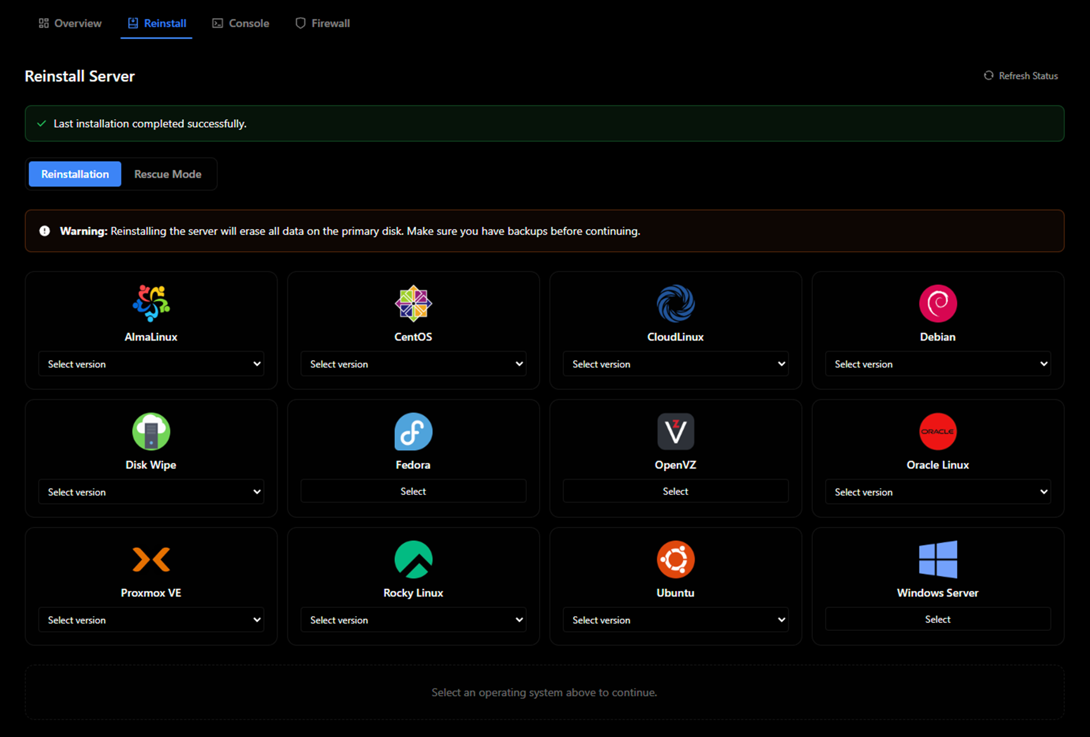
Task: Click the Oracle Linux name label
Action: click(x=938, y=465)
